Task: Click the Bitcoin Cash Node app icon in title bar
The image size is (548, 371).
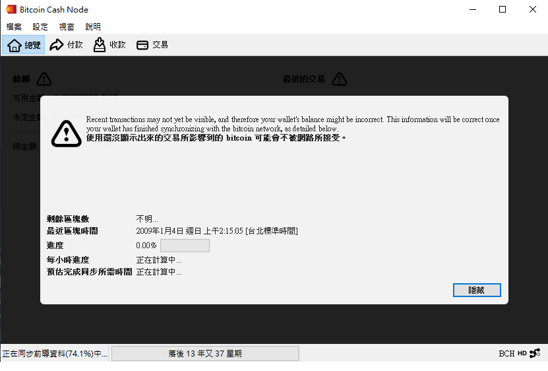Action: 11,9
